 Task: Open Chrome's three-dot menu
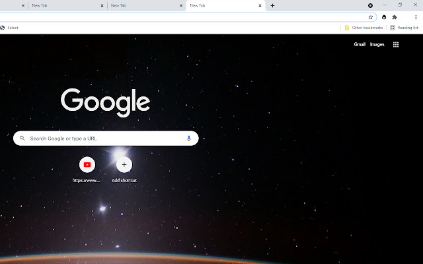click(x=416, y=17)
